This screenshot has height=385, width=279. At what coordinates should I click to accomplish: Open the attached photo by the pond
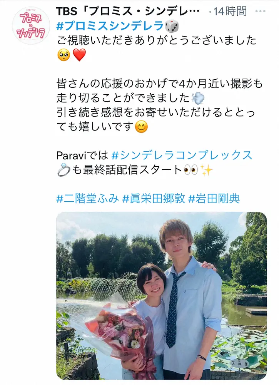click(162, 296)
